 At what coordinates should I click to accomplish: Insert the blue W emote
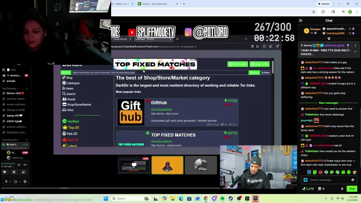pyautogui.click(x=309, y=172)
